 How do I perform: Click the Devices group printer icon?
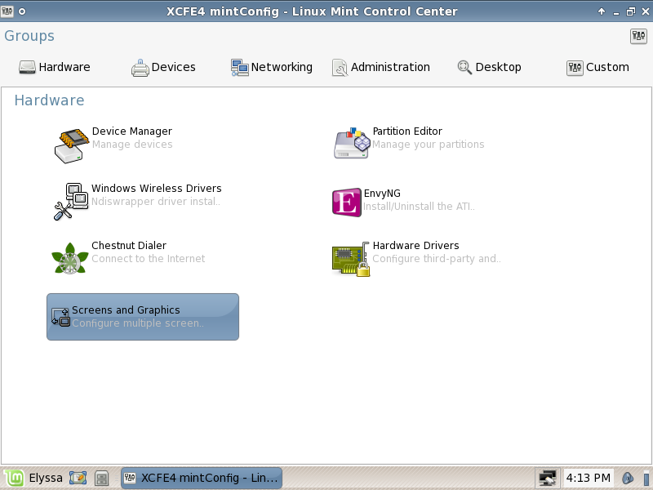point(140,68)
